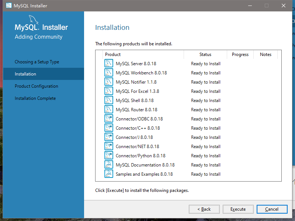Click Ready to Install status for MySQL Shell

(206, 101)
